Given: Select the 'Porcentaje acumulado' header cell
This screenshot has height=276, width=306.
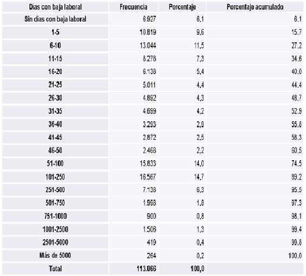Looking at the screenshot, I should pyautogui.click(x=255, y=7).
